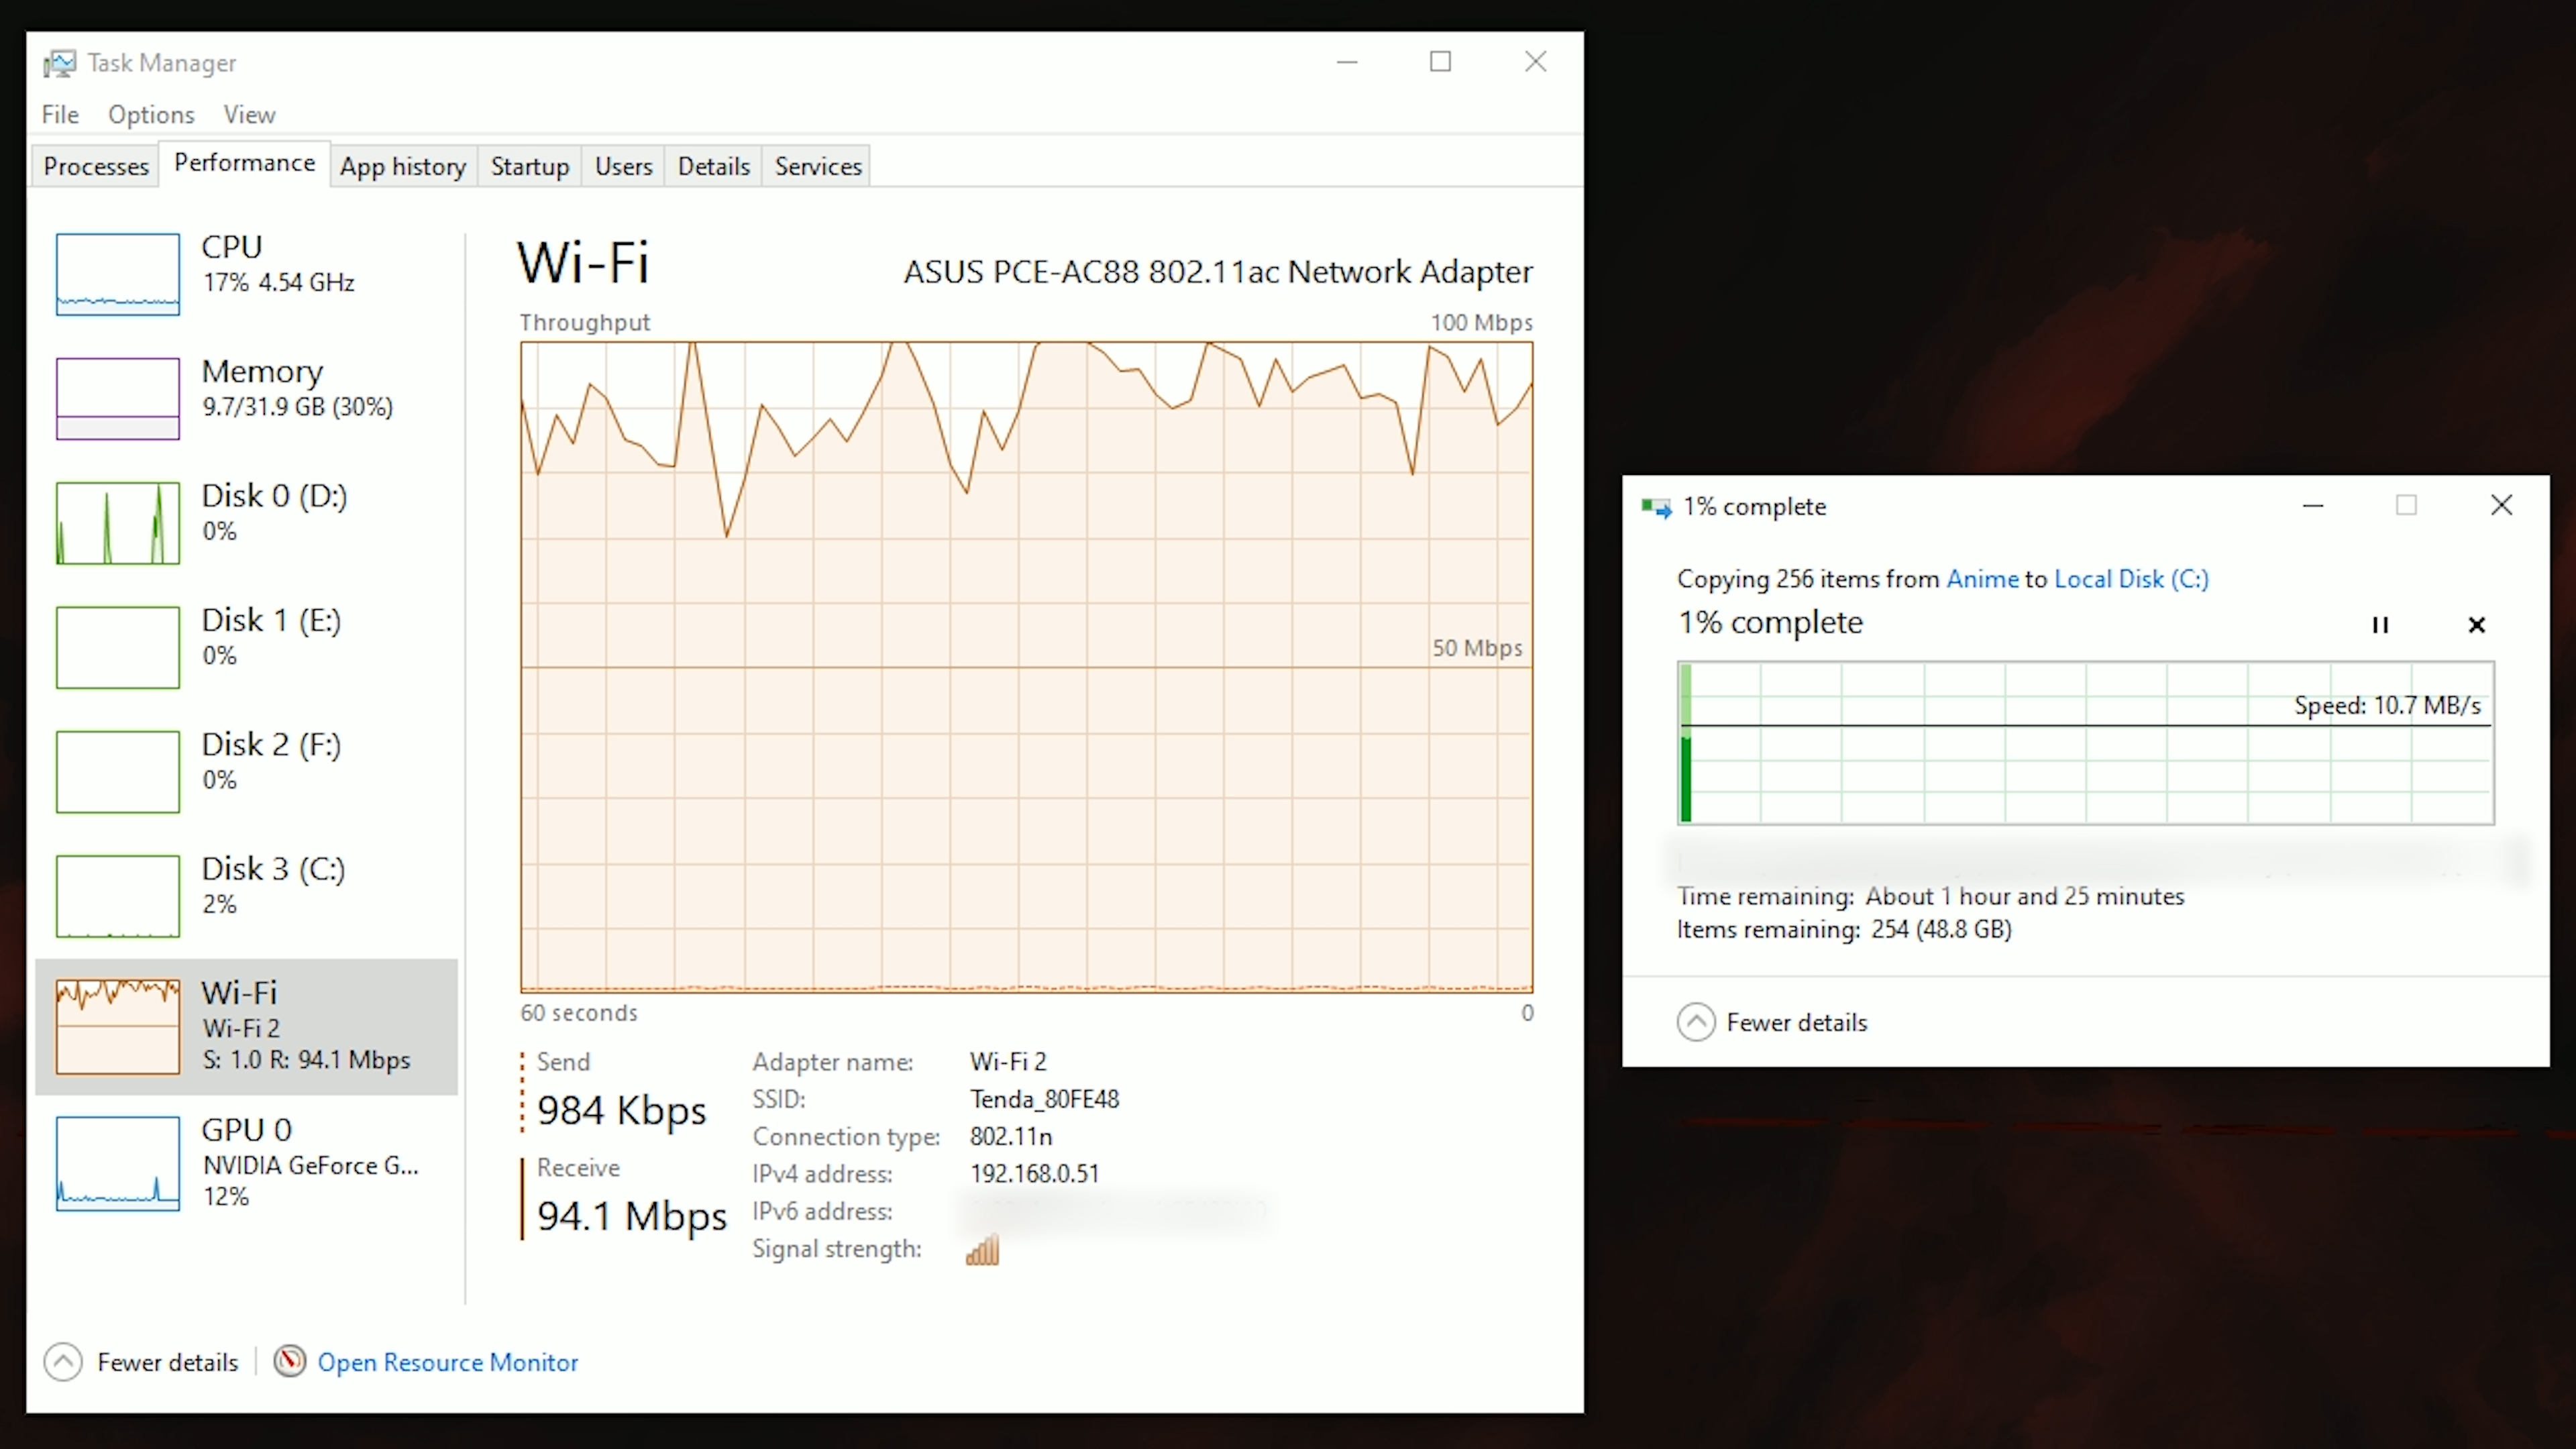The height and width of the screenshot is (1449, 2576).
Task: Click the Task Manager application icon
Action: tap(62, 60)
